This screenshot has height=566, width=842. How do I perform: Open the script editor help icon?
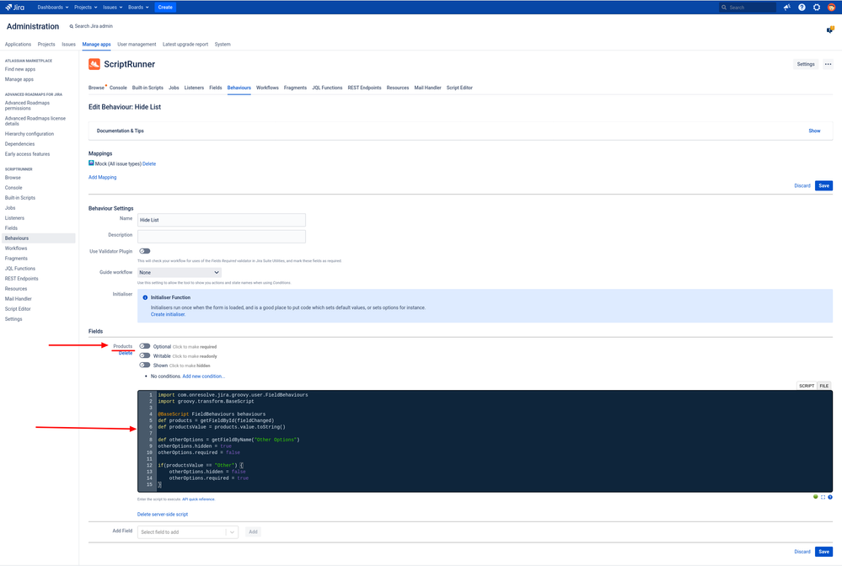click(x=830, y=497)
